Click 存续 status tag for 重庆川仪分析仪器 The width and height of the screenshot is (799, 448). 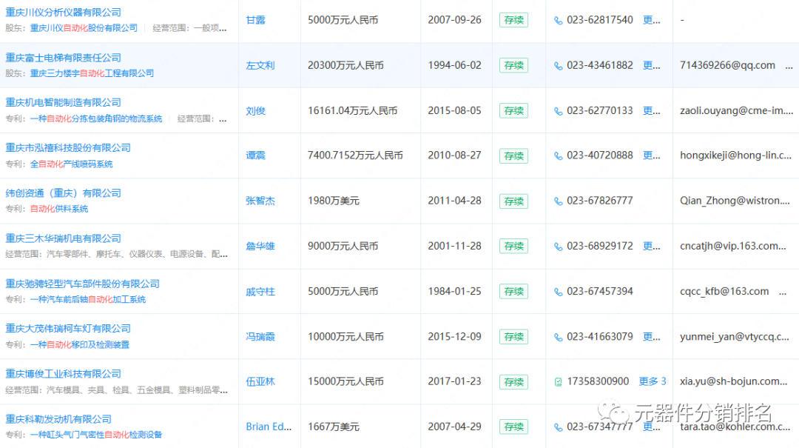(513, 21)
